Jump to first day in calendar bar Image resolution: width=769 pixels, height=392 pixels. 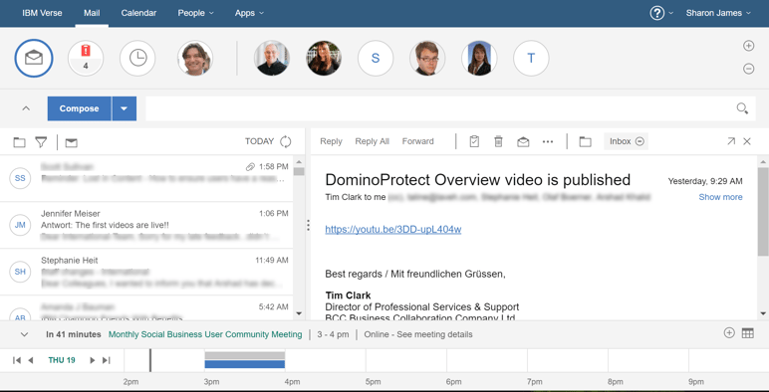17,360
